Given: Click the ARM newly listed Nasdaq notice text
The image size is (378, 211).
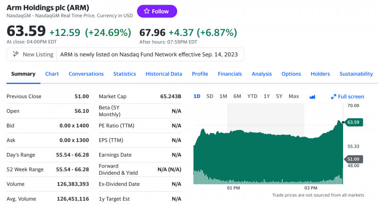Looking at the screenshot, I should (149, 54).
